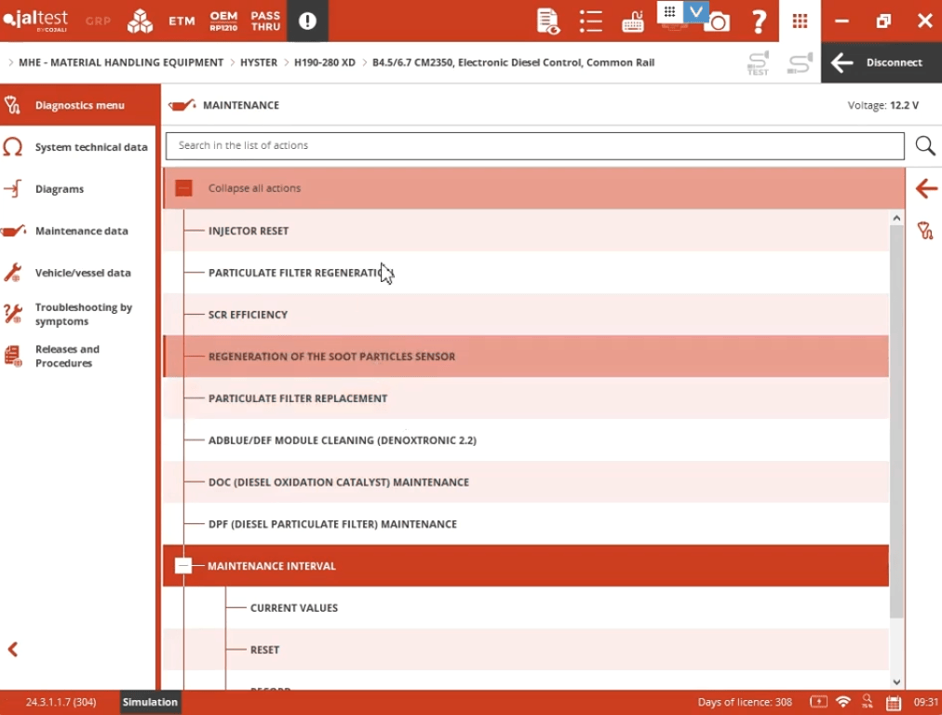Collapse the MAINTENANCE INTERVAL node

[x=183, y=566]
